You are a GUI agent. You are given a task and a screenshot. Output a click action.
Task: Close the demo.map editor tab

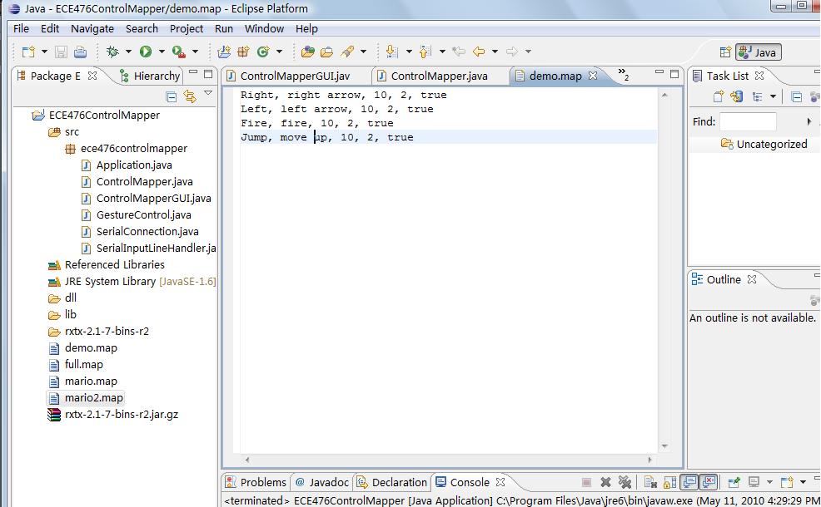click(x=593, y=76)
